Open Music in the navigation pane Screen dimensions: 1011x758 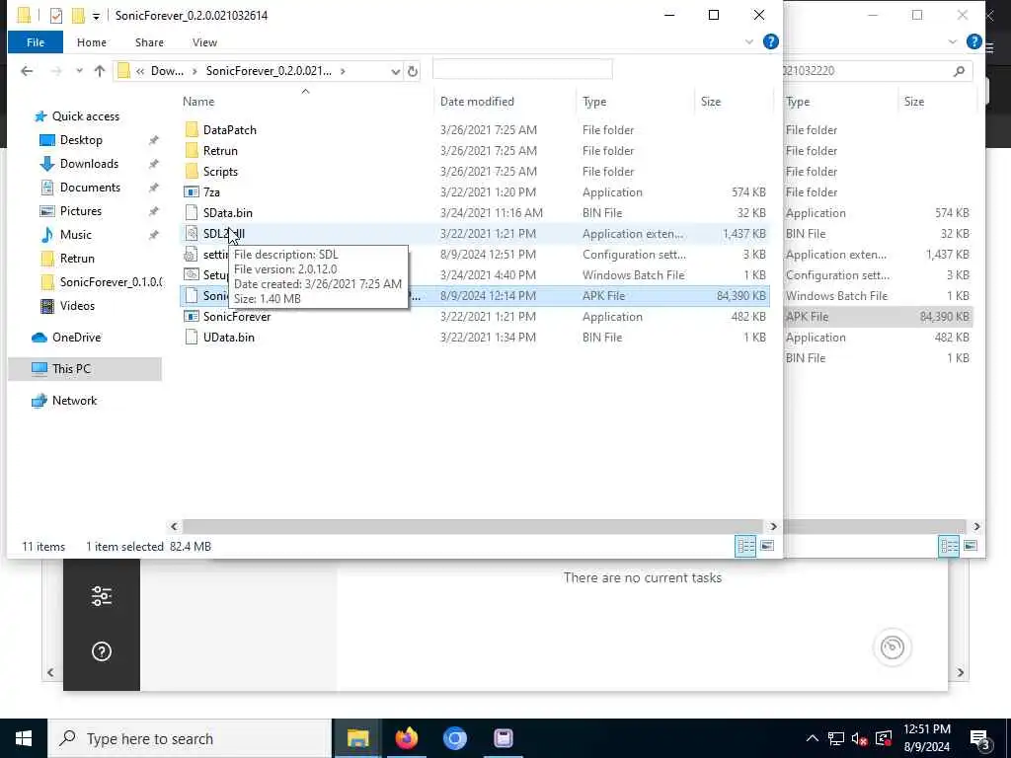[75, 235]
